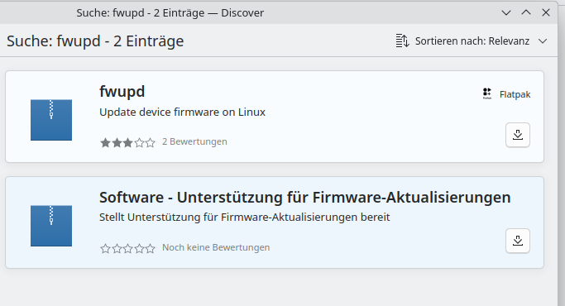Screen dimensions: 565x306
Task: Click the sort icon beside Sortieren nach
Action: [402, 41]
